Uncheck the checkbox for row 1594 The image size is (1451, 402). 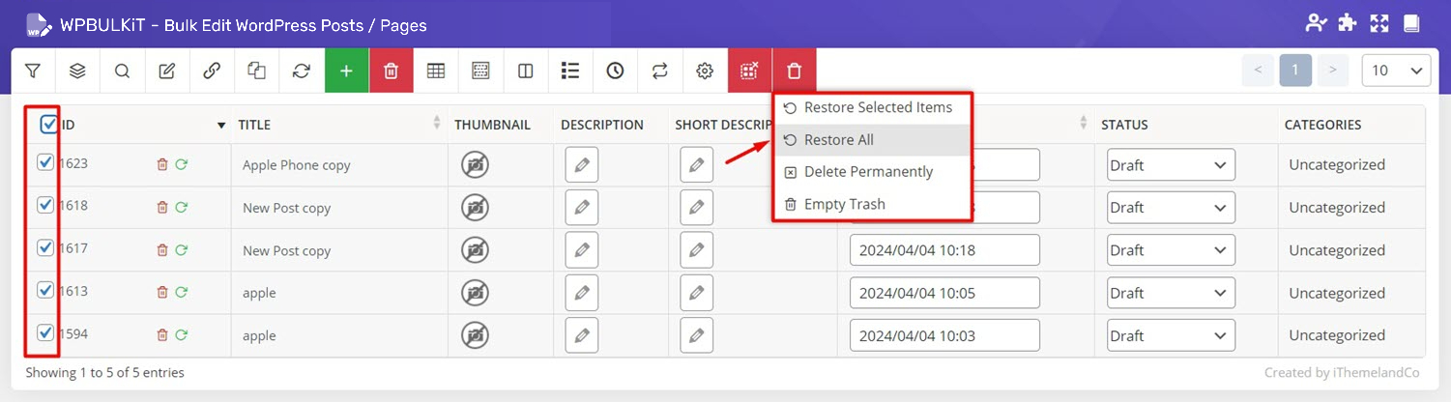[x=44, y=332]
